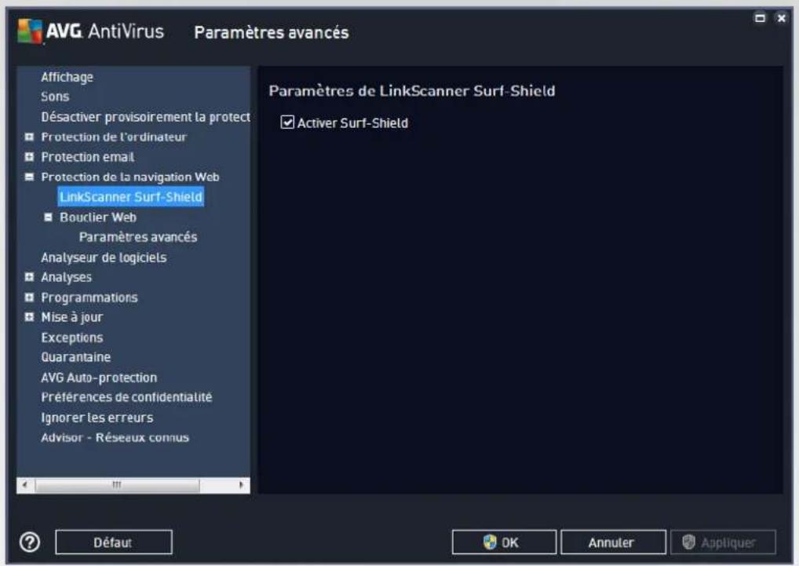The height and width of the screenshot is (566, 799).
Task: Open Quarantaine settings
Action: pyautogui.click(x=76, y=357)
